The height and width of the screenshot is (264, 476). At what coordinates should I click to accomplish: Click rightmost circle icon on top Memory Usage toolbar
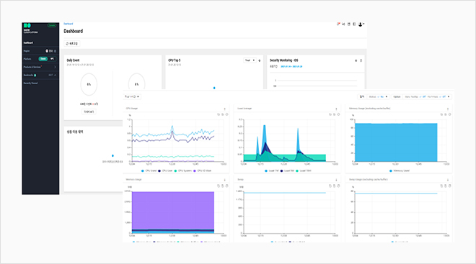[449, 114]
